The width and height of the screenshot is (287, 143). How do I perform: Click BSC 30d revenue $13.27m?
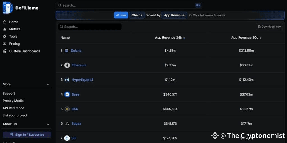point(246,109)
